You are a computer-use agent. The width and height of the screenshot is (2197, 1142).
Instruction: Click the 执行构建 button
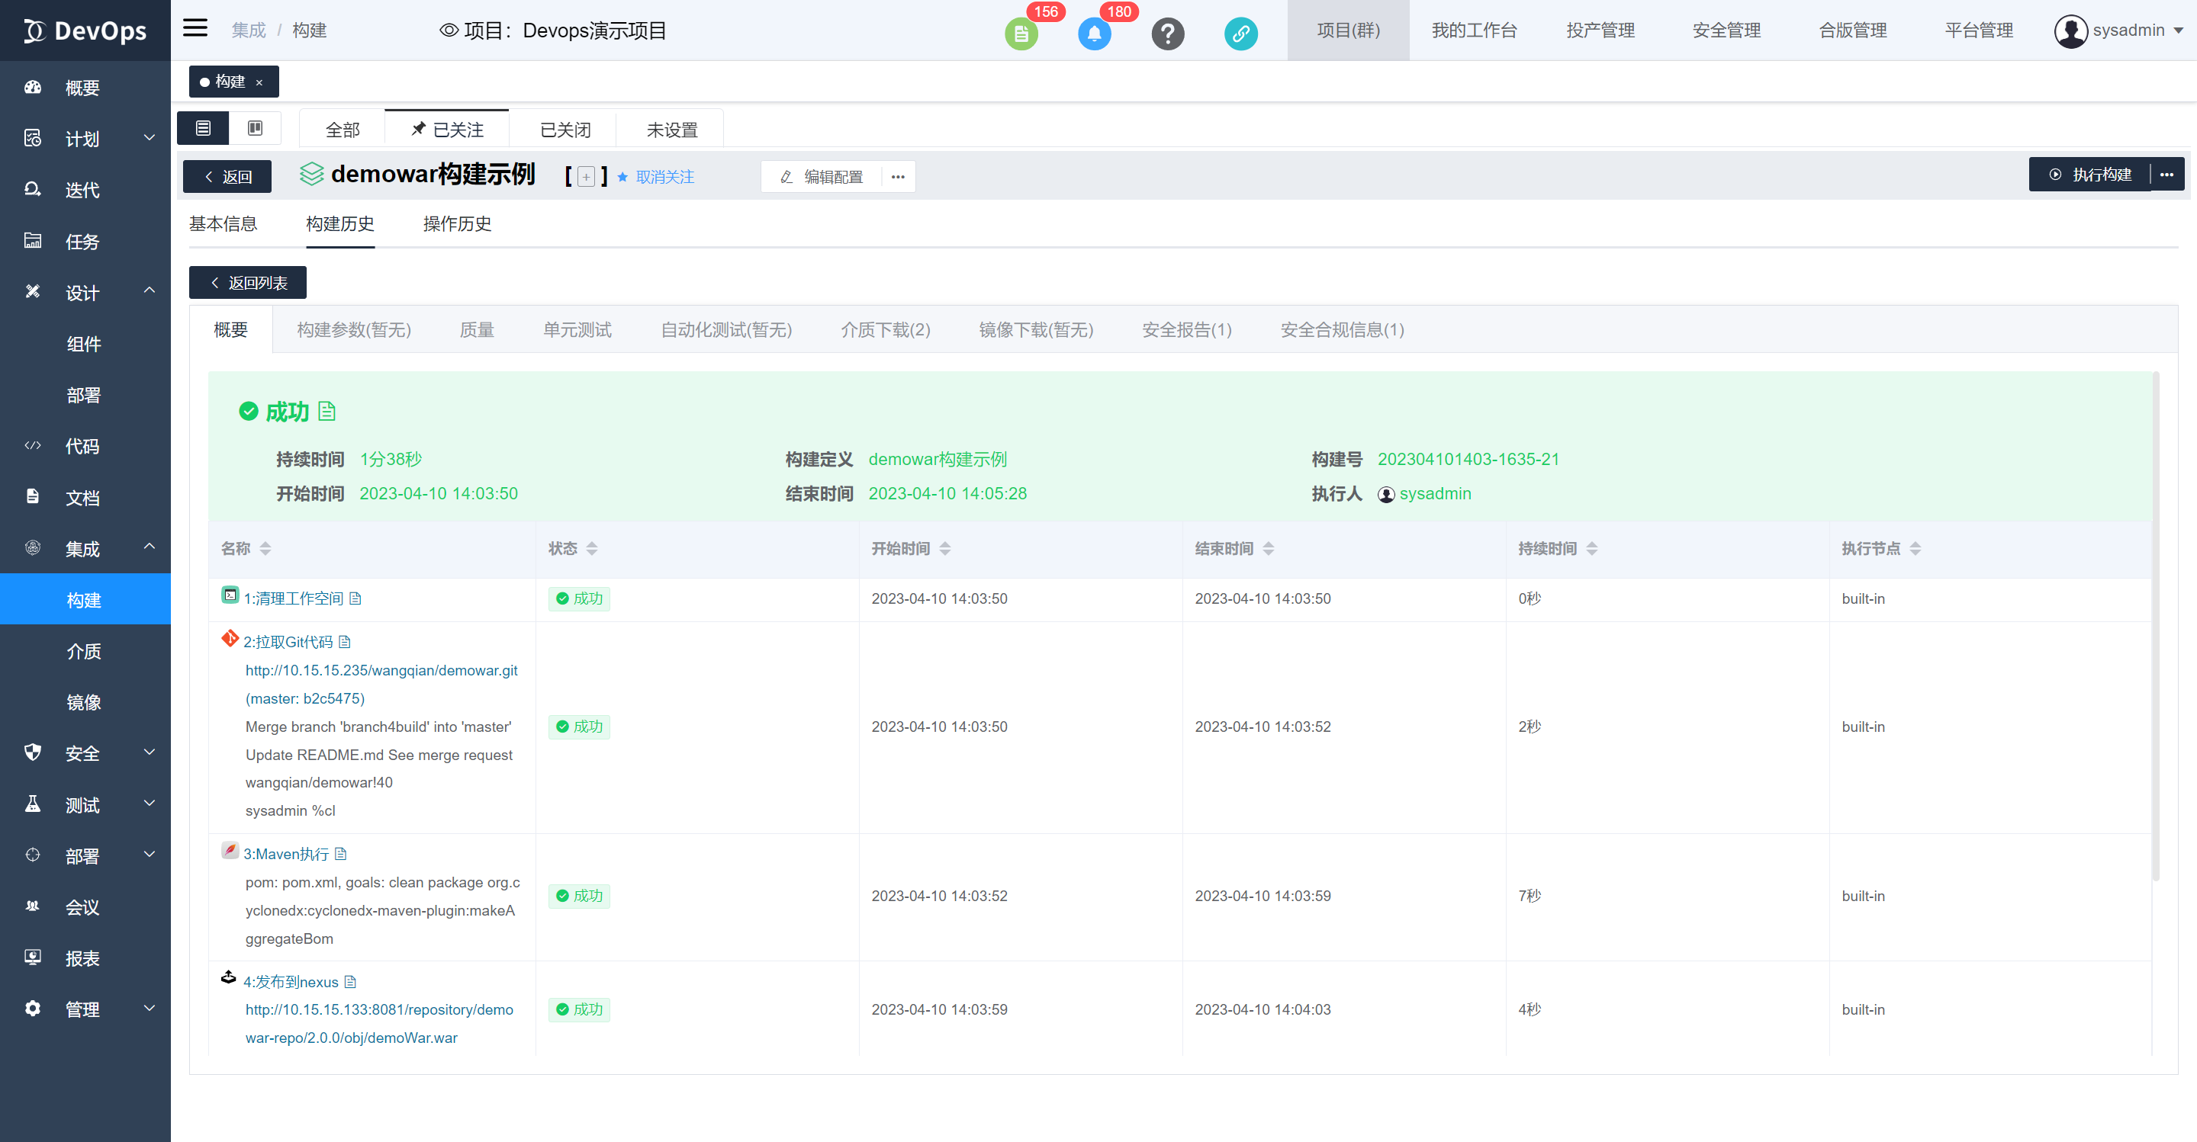[2090, 175]
